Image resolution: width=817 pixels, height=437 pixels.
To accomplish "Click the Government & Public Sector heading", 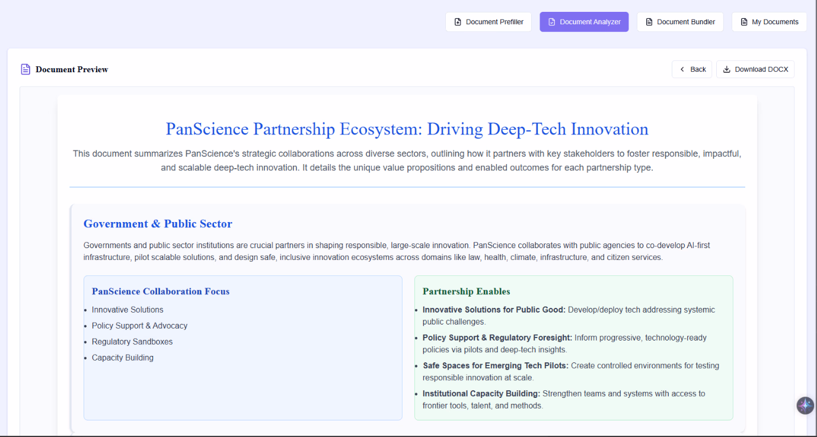I will point(158,224).
